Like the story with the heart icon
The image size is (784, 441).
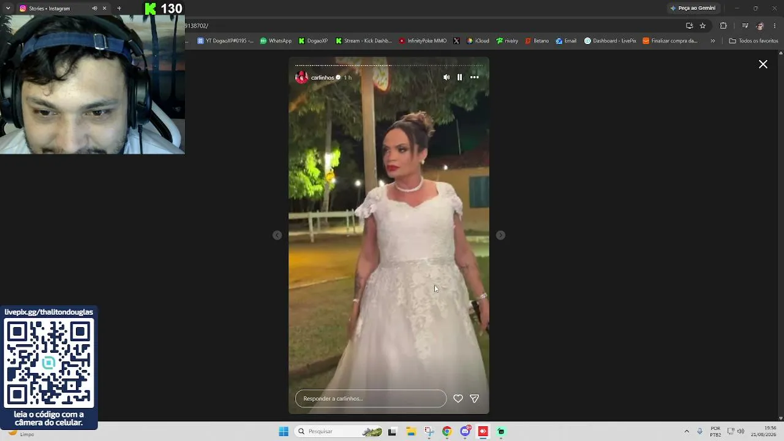coord(458,399)
